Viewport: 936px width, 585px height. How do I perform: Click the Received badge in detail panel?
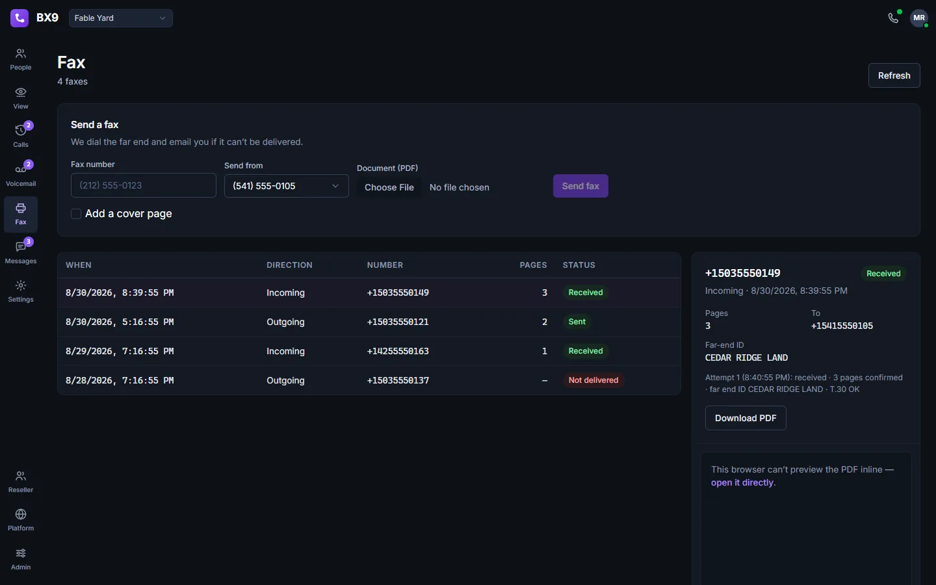click(x=883, y=274)
